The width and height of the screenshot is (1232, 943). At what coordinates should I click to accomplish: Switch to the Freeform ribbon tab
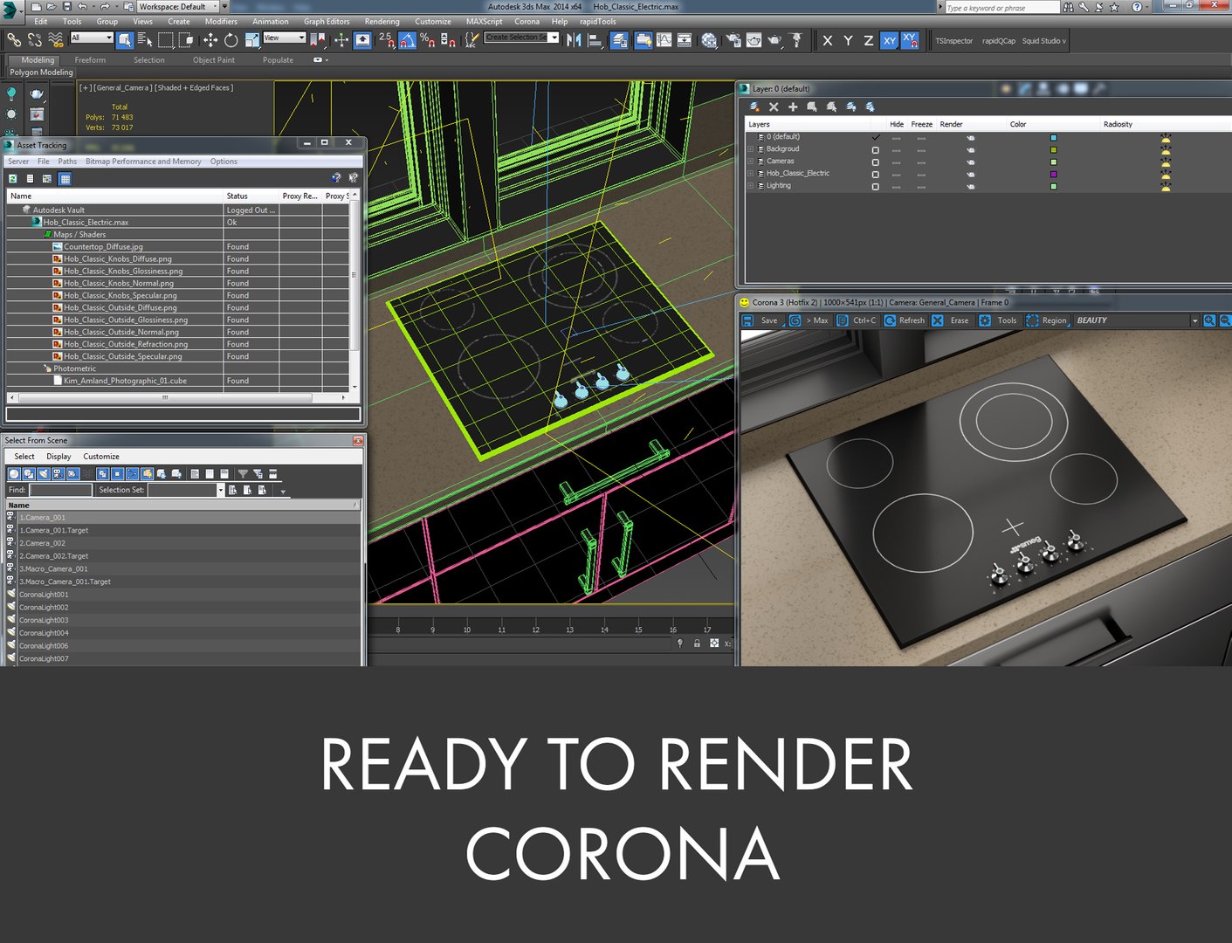90,60
